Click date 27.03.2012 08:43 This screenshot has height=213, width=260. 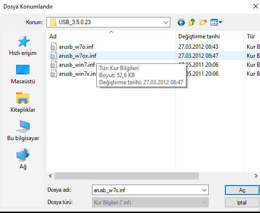click(198, 47)
